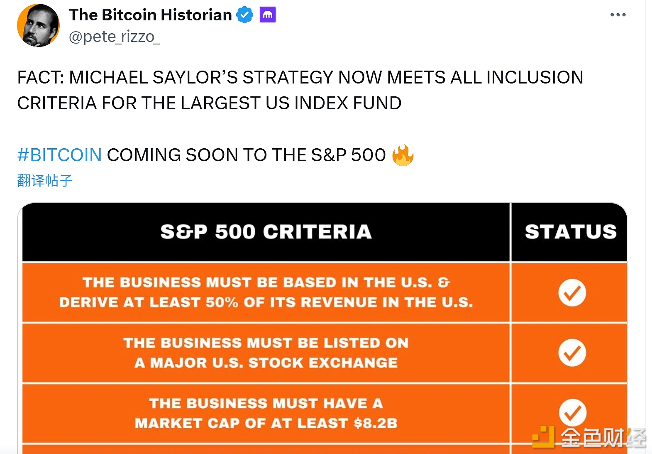Image resolution: width=652 pixels, height=454 pixels.
Task: Click The Bitcoin Historian profile avatar
Action: click(x=38, y=25)
